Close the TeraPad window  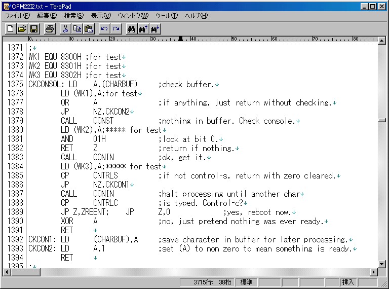382,7
